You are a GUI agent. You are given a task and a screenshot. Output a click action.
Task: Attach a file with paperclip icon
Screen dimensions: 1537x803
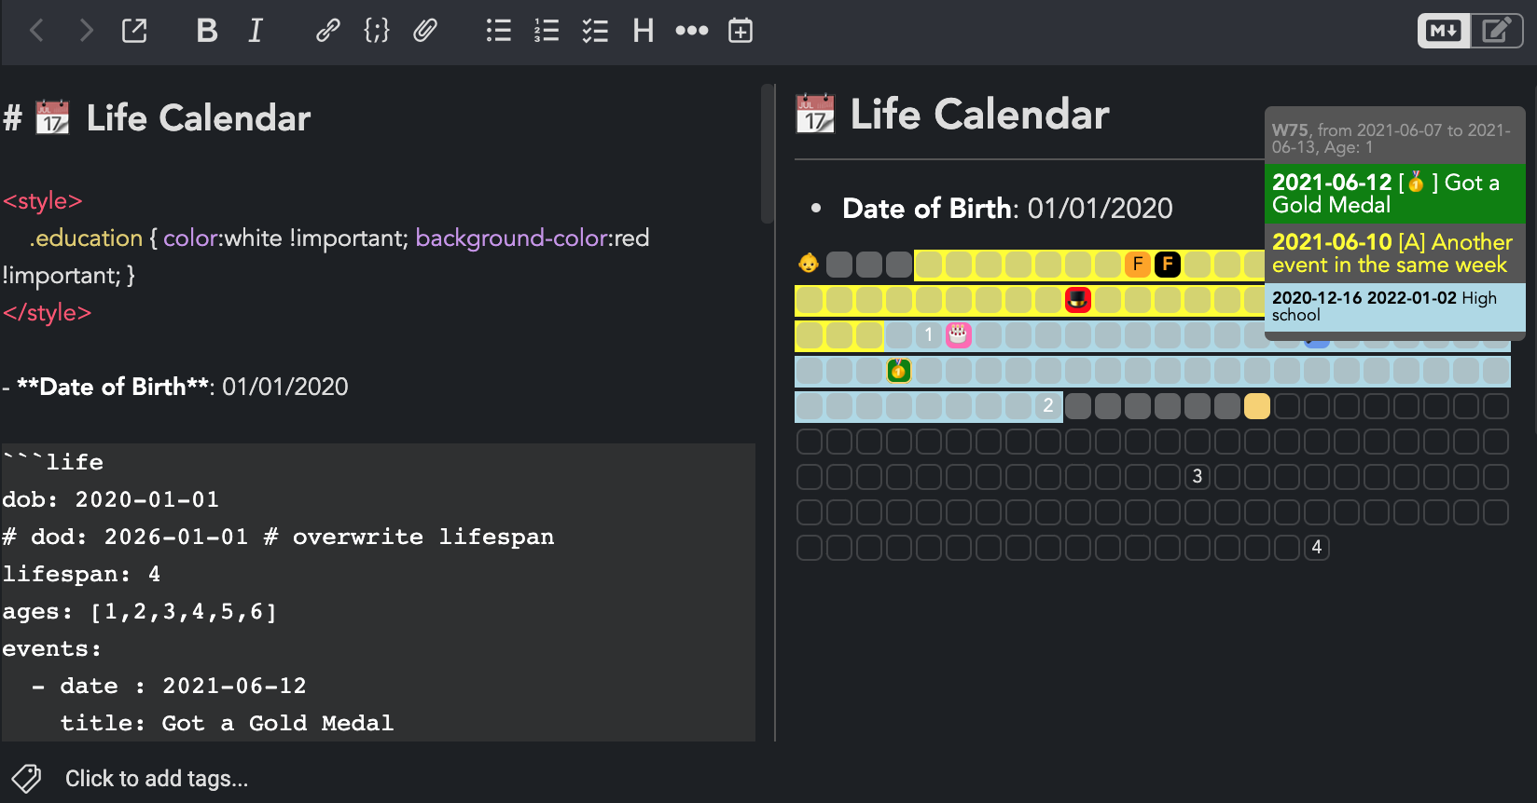425,31
